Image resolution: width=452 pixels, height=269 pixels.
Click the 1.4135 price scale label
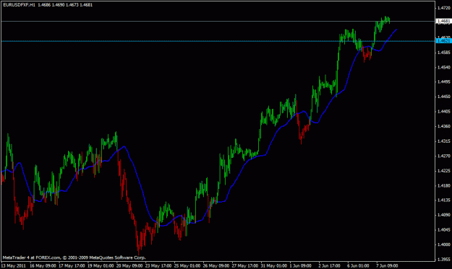444,200
